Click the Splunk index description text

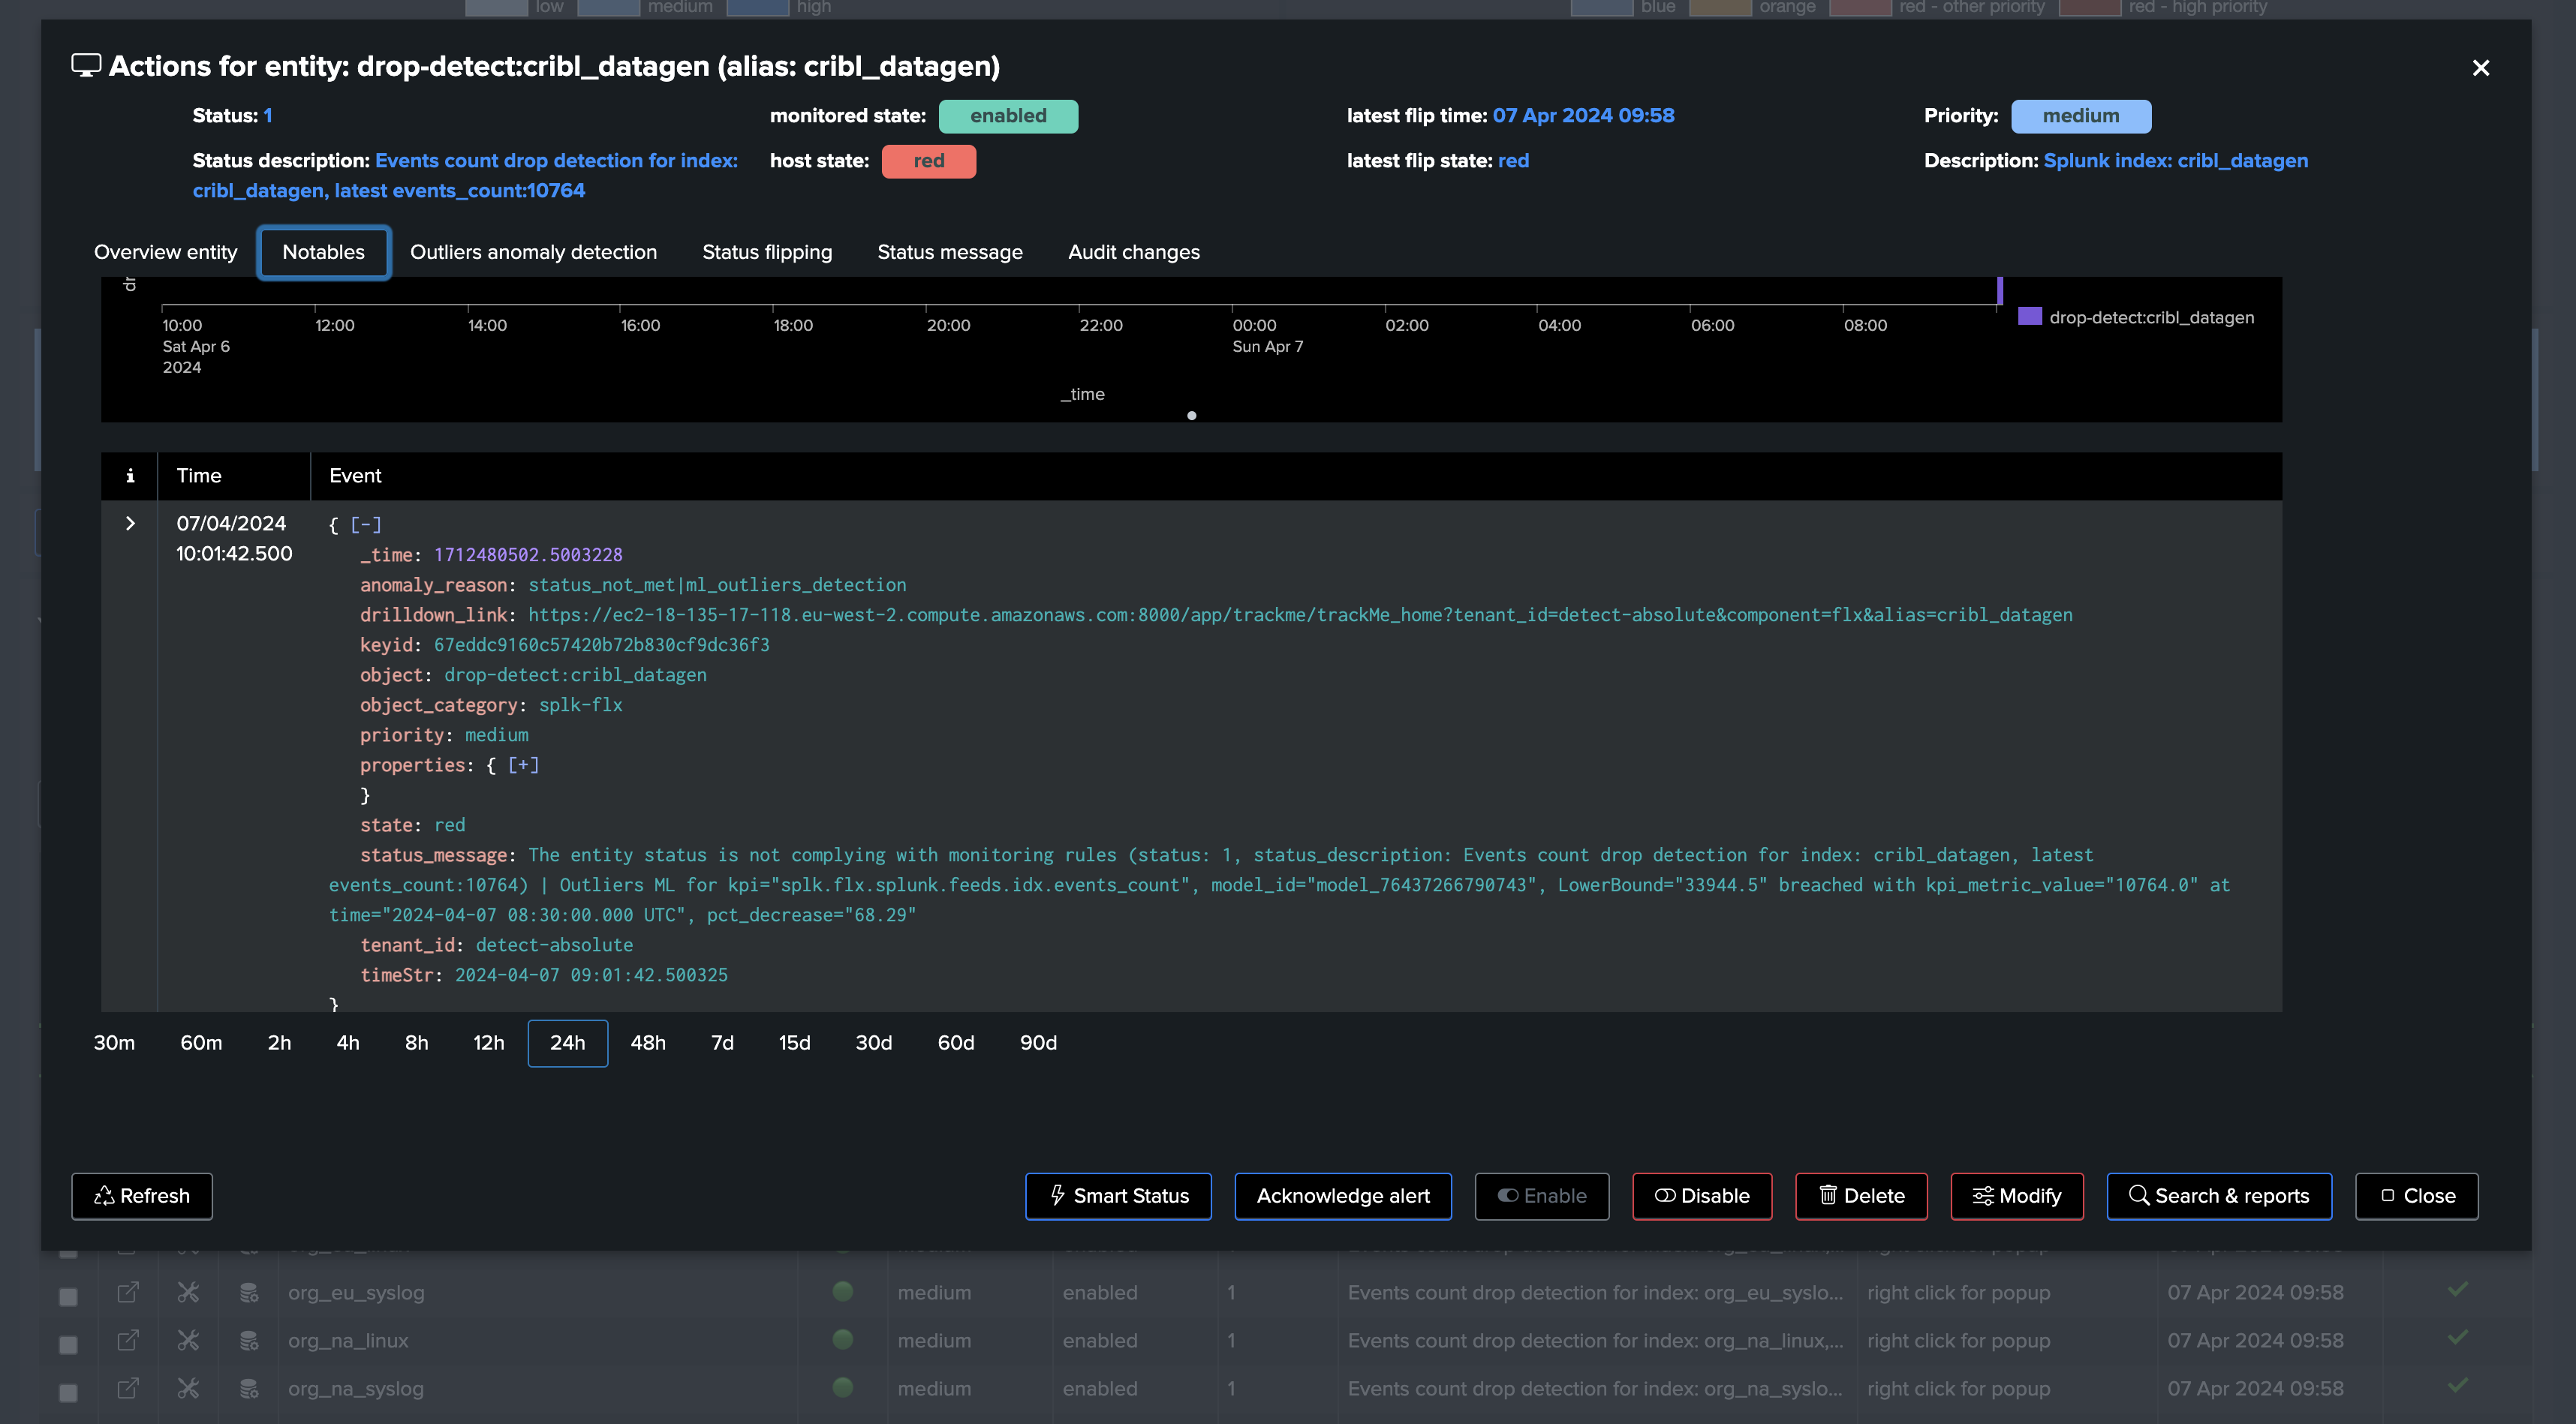coord(2176,161)
